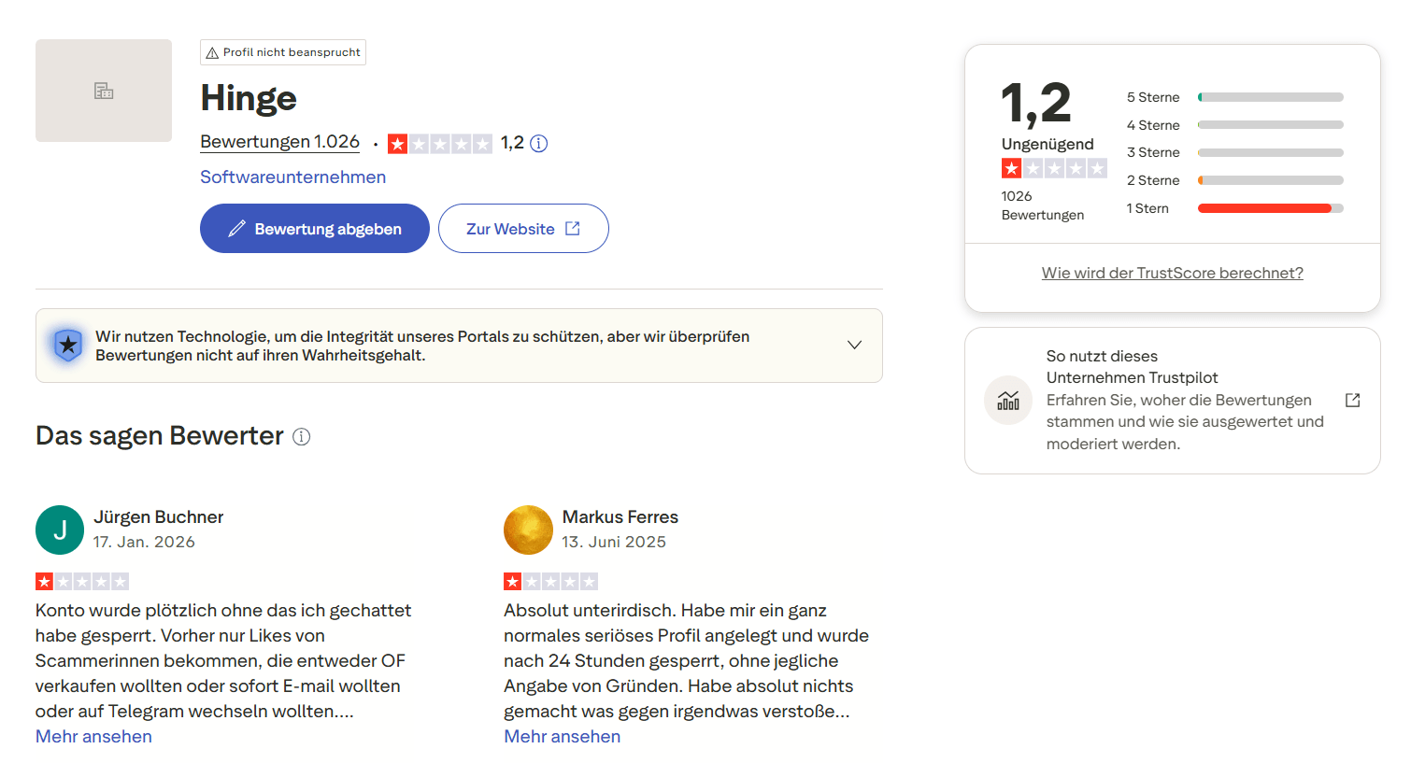Click Markus Ferres's profile picture

(x=528, y=530)
